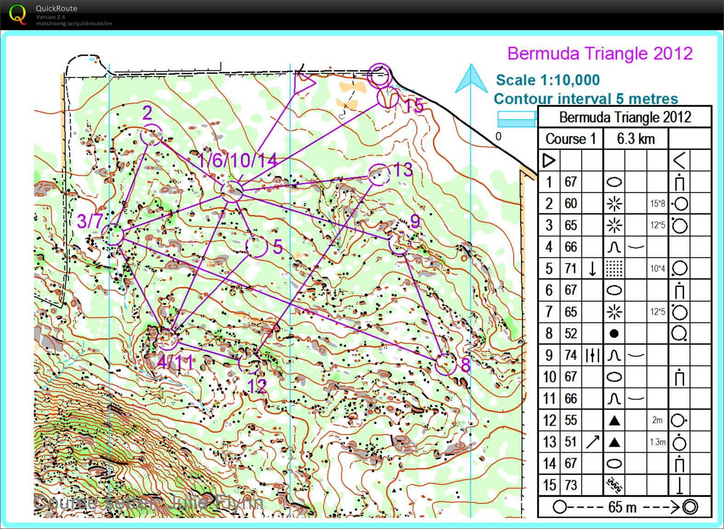This screenshot has width=724, height=529.
Task: Open the matstroeng.se/quickroute/en link
Action: (74, 24)
